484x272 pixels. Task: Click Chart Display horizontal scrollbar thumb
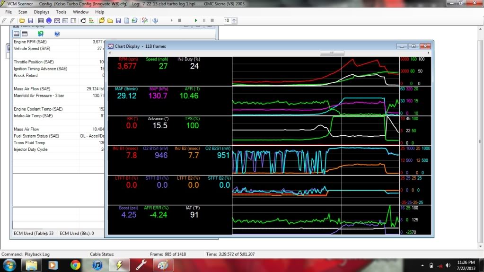click(332, 53)
